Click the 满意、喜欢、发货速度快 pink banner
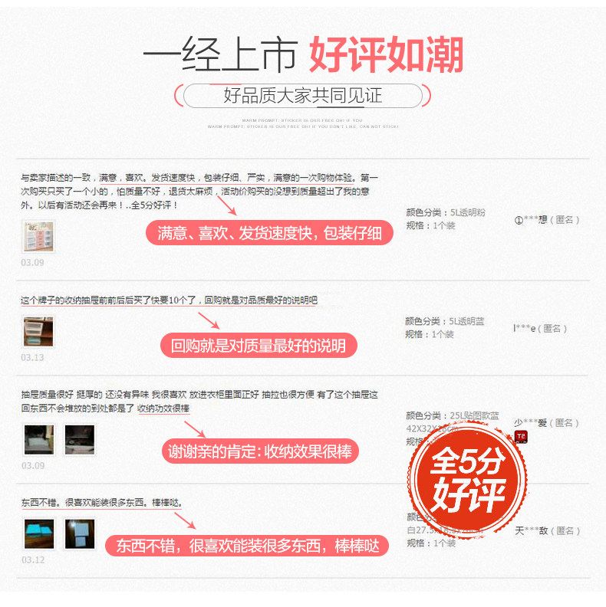 coord(270,233)
